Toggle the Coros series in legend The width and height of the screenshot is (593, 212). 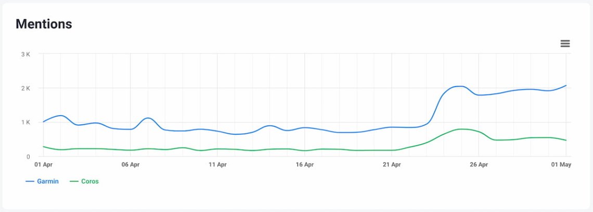tap(89, 181)
